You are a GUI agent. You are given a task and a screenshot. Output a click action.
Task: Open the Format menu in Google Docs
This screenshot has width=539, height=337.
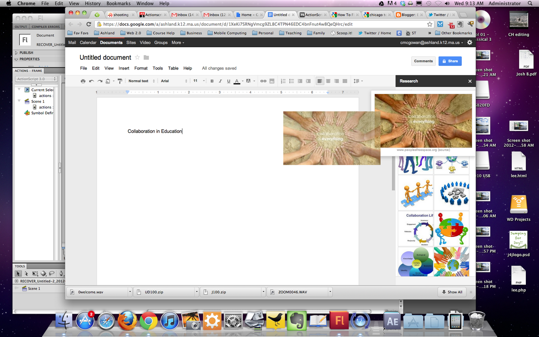[141, 68]
